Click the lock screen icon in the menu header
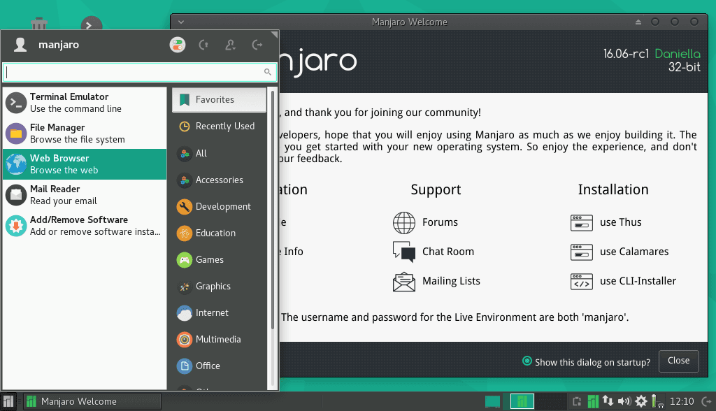 pos(203,45)
